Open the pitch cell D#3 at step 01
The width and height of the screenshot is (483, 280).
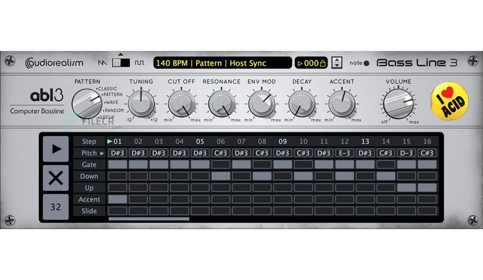(x=117, y=153)
